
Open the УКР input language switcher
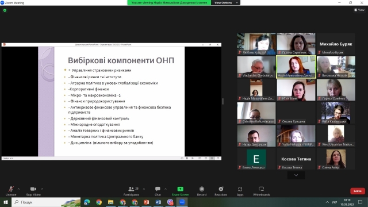tap(334, 202)
